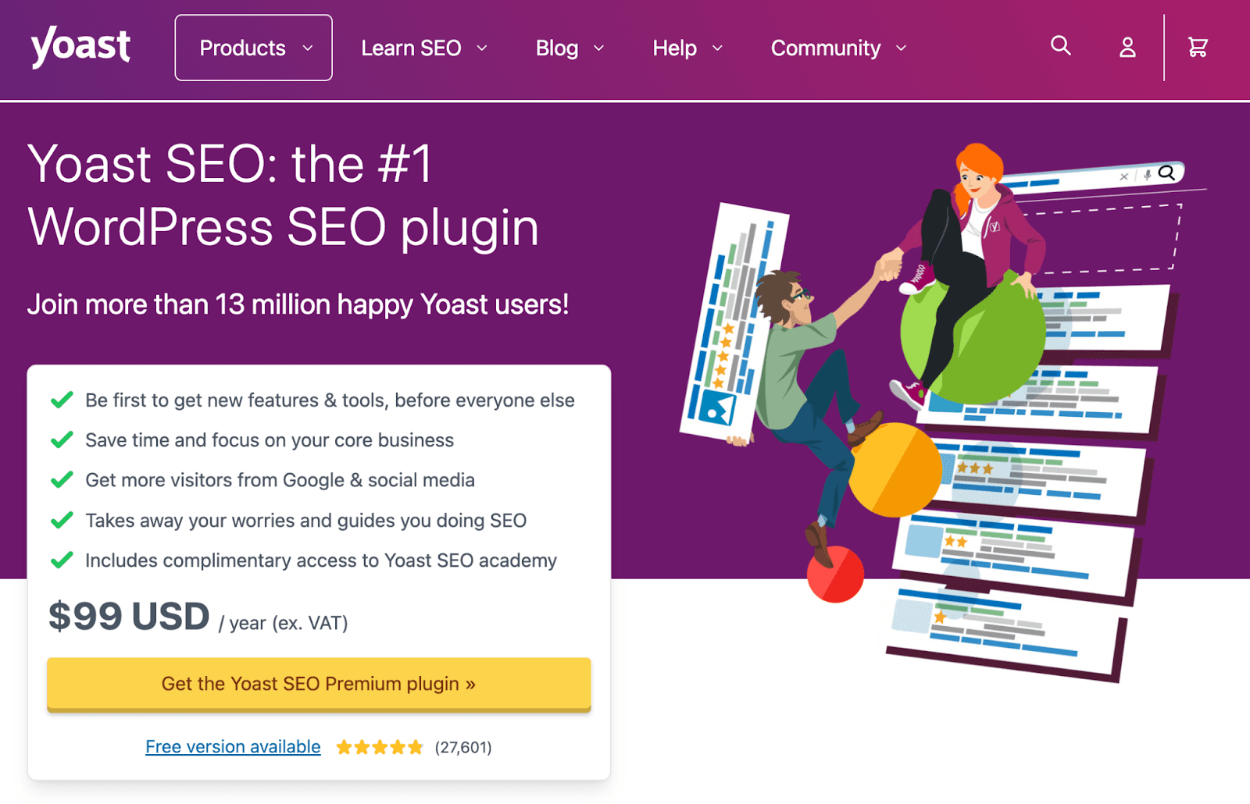The height and width of the screenshot is (804, 1250).
Task: Click Get the Yoast SEO Premium plugin button
Action: pyautogui.click(x=319, y=684)
